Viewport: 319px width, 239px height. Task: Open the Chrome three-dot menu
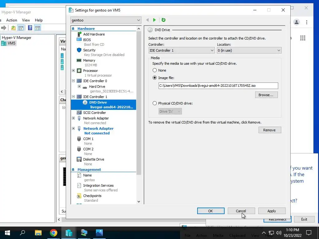tap(307, 22)
